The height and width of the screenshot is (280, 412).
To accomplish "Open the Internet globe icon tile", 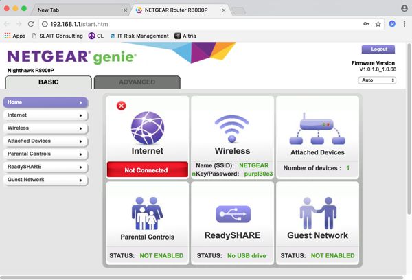I will point(148,128).
